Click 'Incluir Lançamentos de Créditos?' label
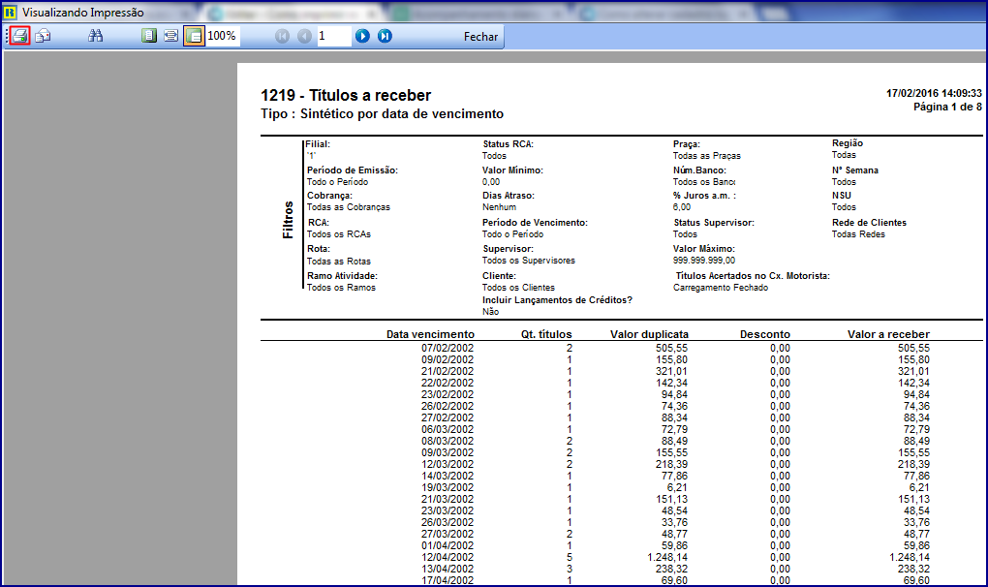 558,300
